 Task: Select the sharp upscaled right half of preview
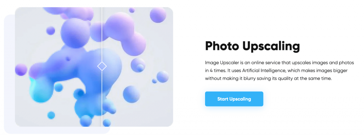[x=138, y=67]
